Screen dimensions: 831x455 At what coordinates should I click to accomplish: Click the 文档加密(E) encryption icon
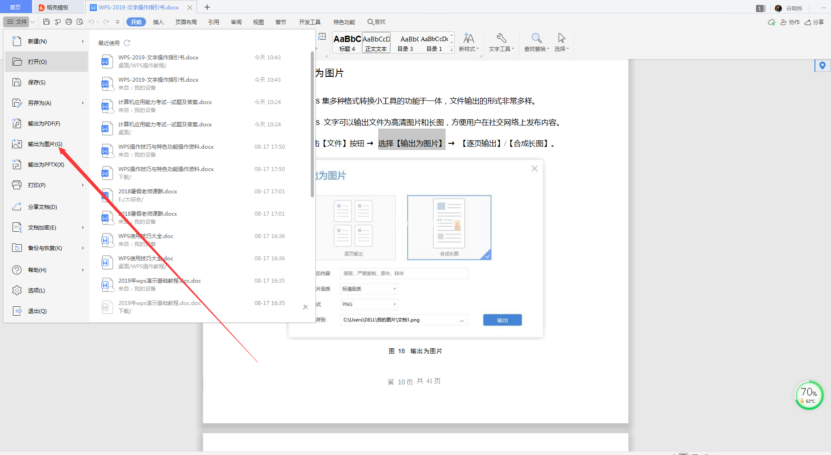tap(17, 227)
